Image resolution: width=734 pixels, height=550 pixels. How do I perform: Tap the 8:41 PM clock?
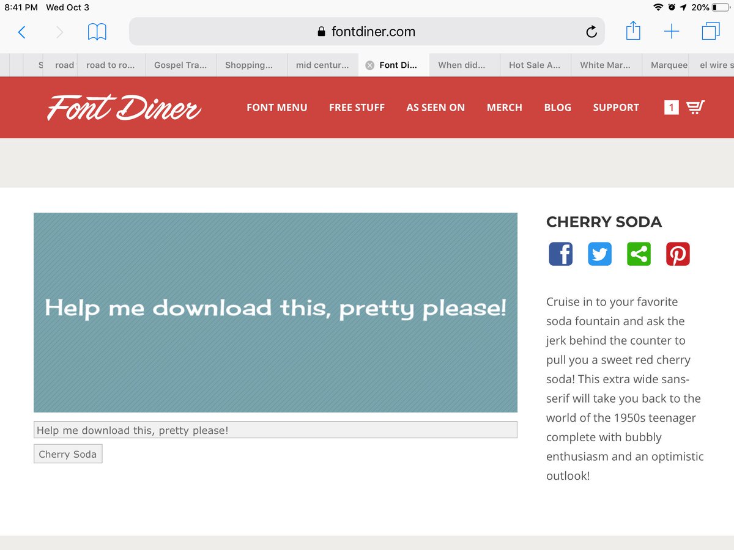[21, 7]
